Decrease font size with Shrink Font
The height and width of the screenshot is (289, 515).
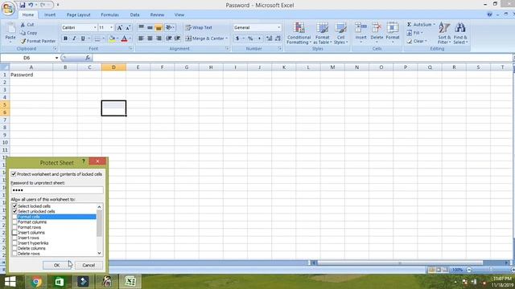(128, 28)
